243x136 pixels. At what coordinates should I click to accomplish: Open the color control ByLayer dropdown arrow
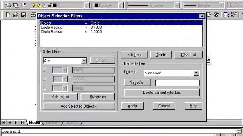coord(121,5)
